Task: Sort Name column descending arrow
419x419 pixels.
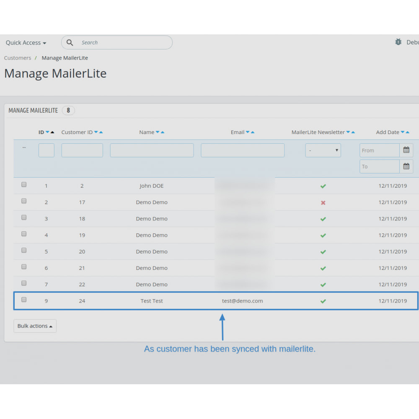Action: (x=158, y=132)
